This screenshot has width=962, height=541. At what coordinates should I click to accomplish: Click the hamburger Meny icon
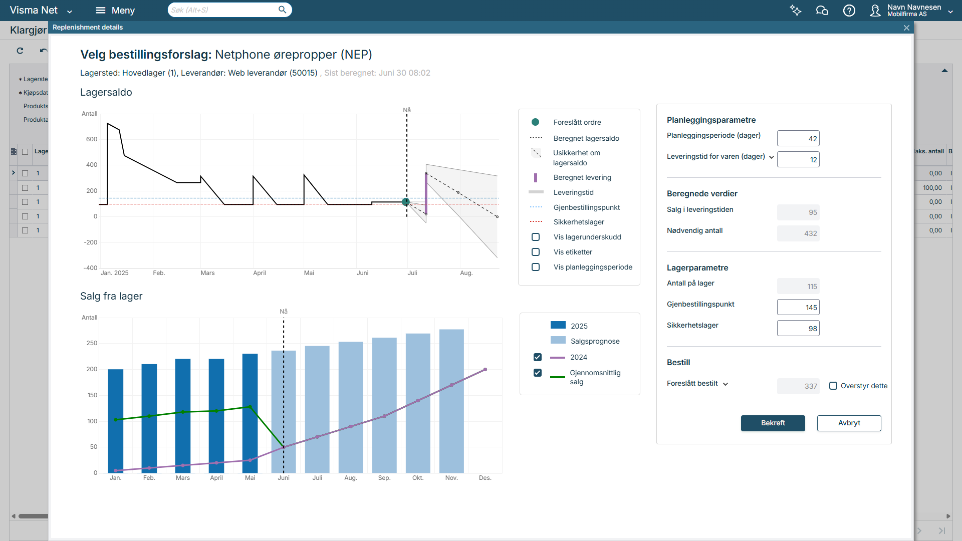pos(101,11)
